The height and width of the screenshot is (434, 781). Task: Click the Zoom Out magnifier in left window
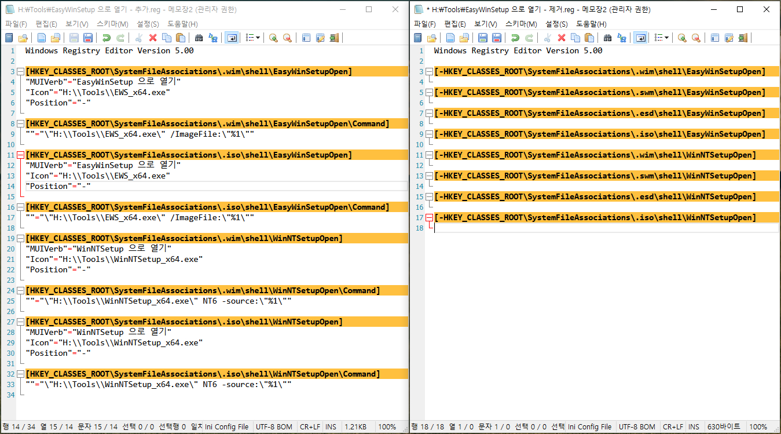click(x=287, y=38)
